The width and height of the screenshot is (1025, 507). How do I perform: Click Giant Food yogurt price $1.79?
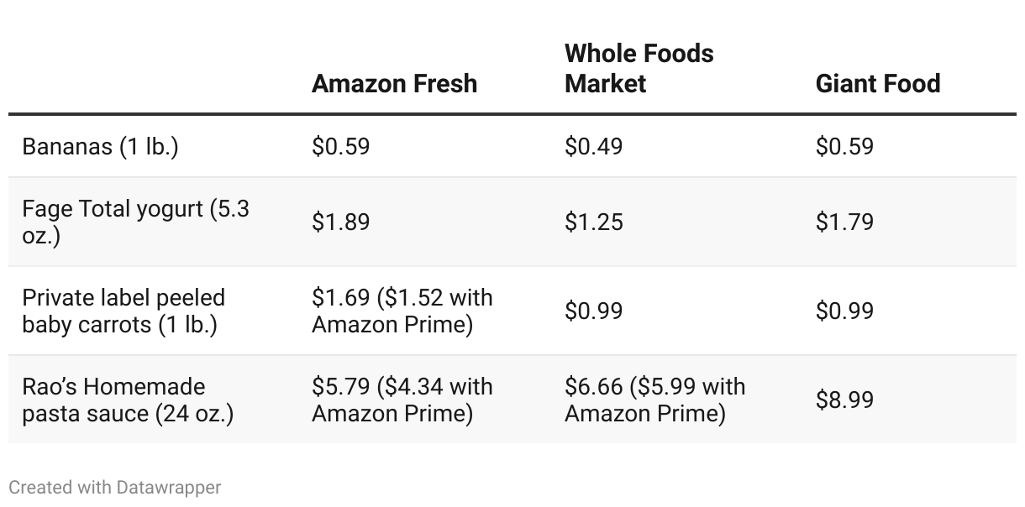pos(844,222)
